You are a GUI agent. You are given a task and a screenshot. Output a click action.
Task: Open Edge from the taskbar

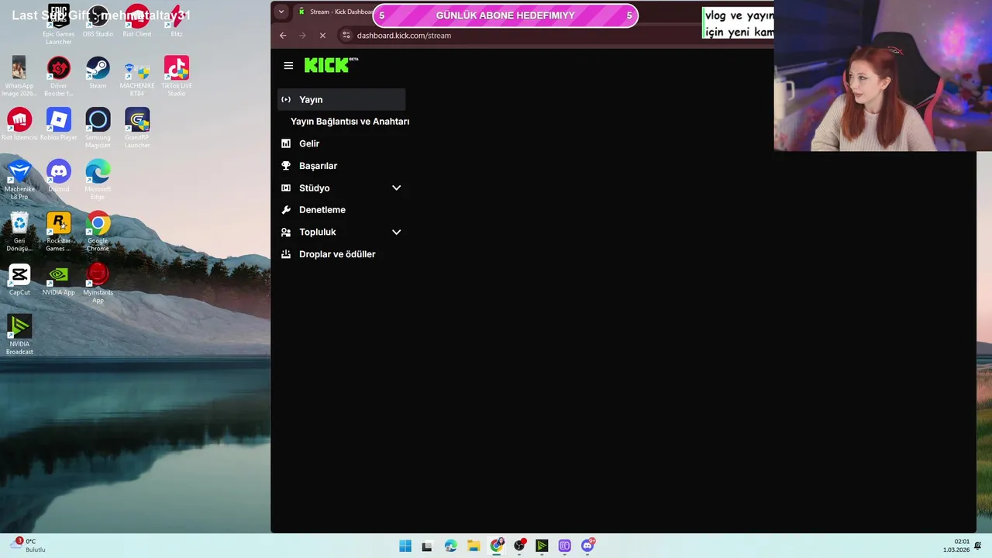[x=450, y=546]
